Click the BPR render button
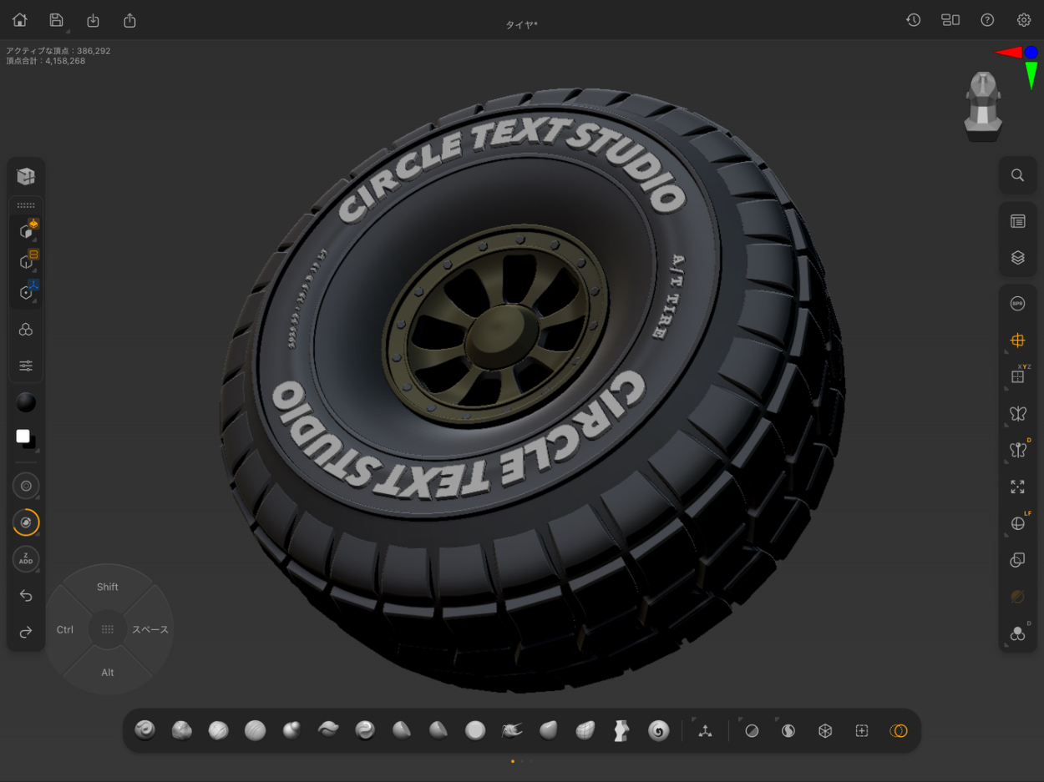 point(1017,304)
